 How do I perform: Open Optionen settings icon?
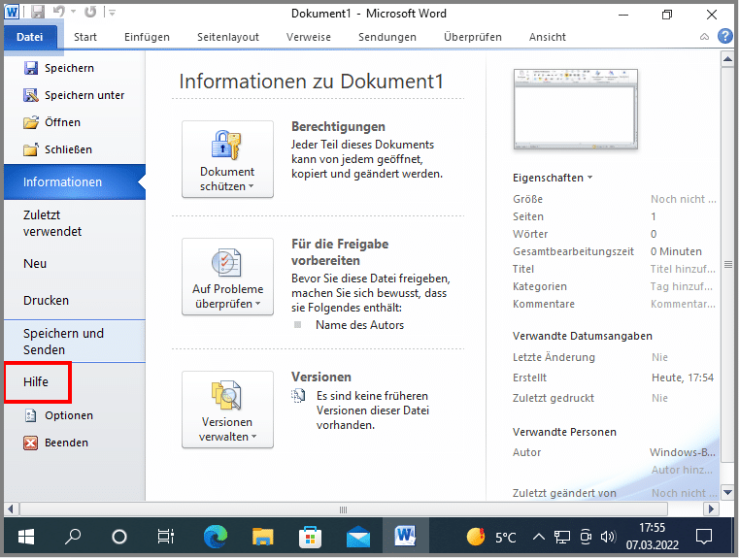click(x=30, y=415)
